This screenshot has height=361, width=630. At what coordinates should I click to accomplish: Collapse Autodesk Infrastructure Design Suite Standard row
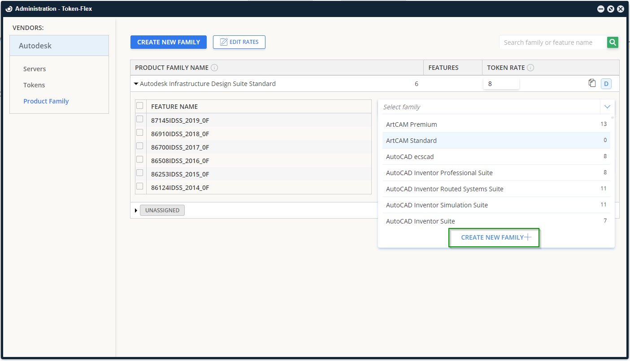point(136,84)
